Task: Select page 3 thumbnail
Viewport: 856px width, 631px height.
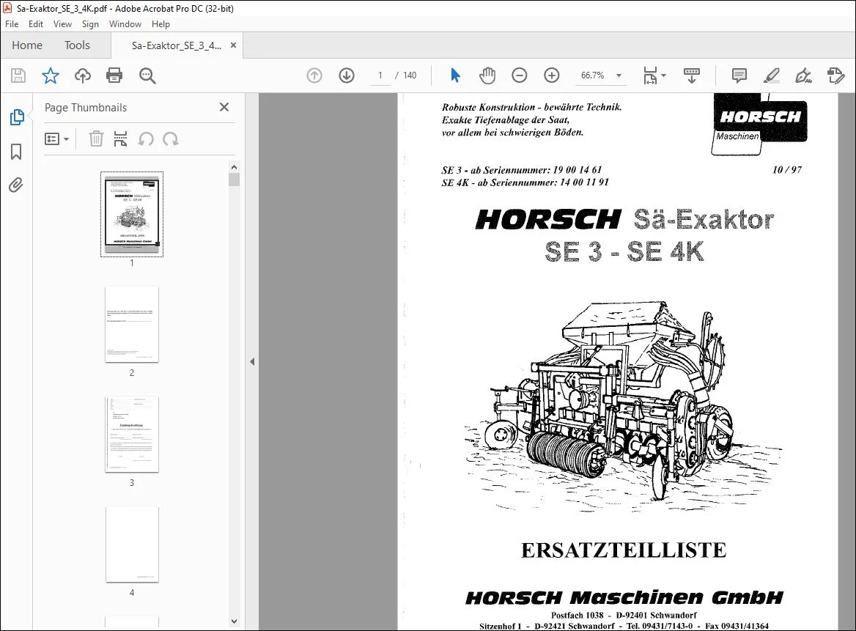Action: coord(132,435)
